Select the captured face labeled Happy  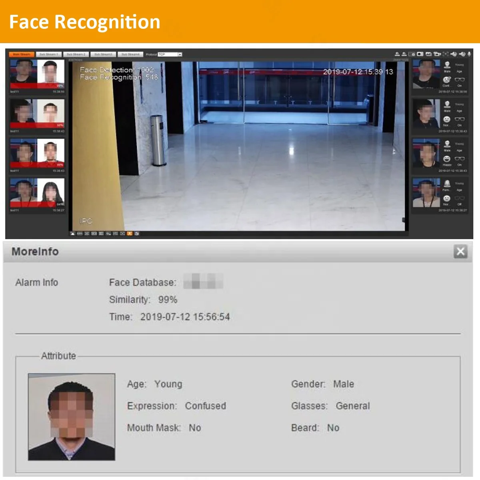[x=426, y=153]
